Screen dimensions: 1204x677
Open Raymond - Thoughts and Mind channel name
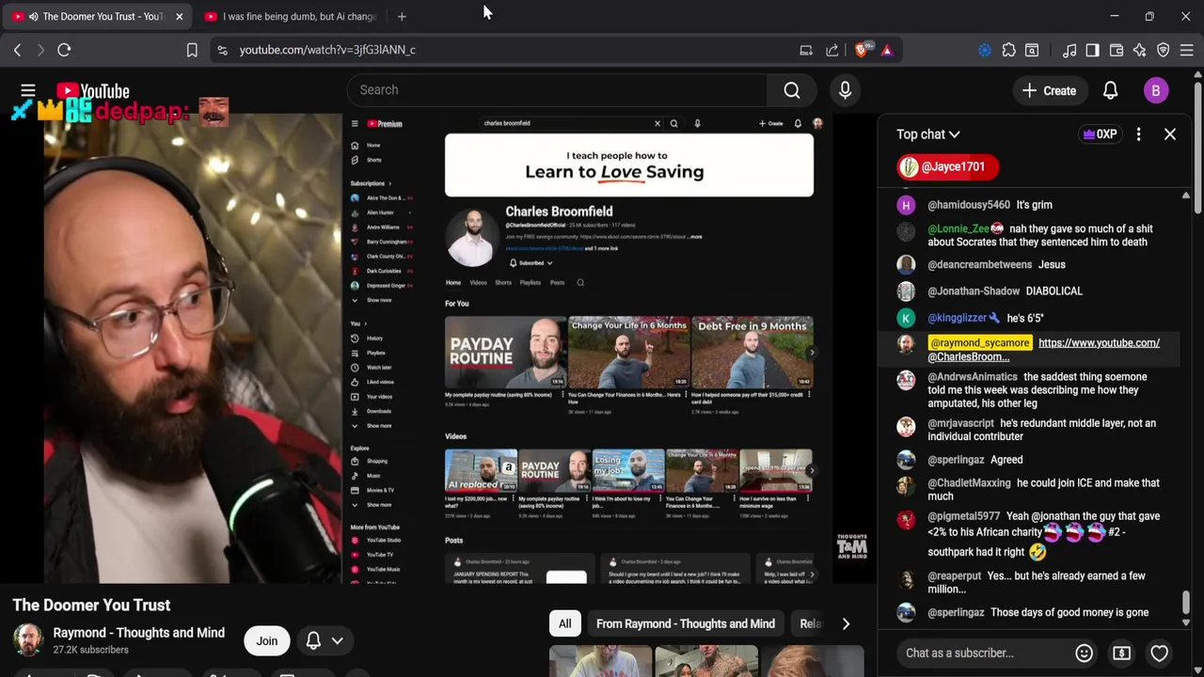tap(139, 633)
